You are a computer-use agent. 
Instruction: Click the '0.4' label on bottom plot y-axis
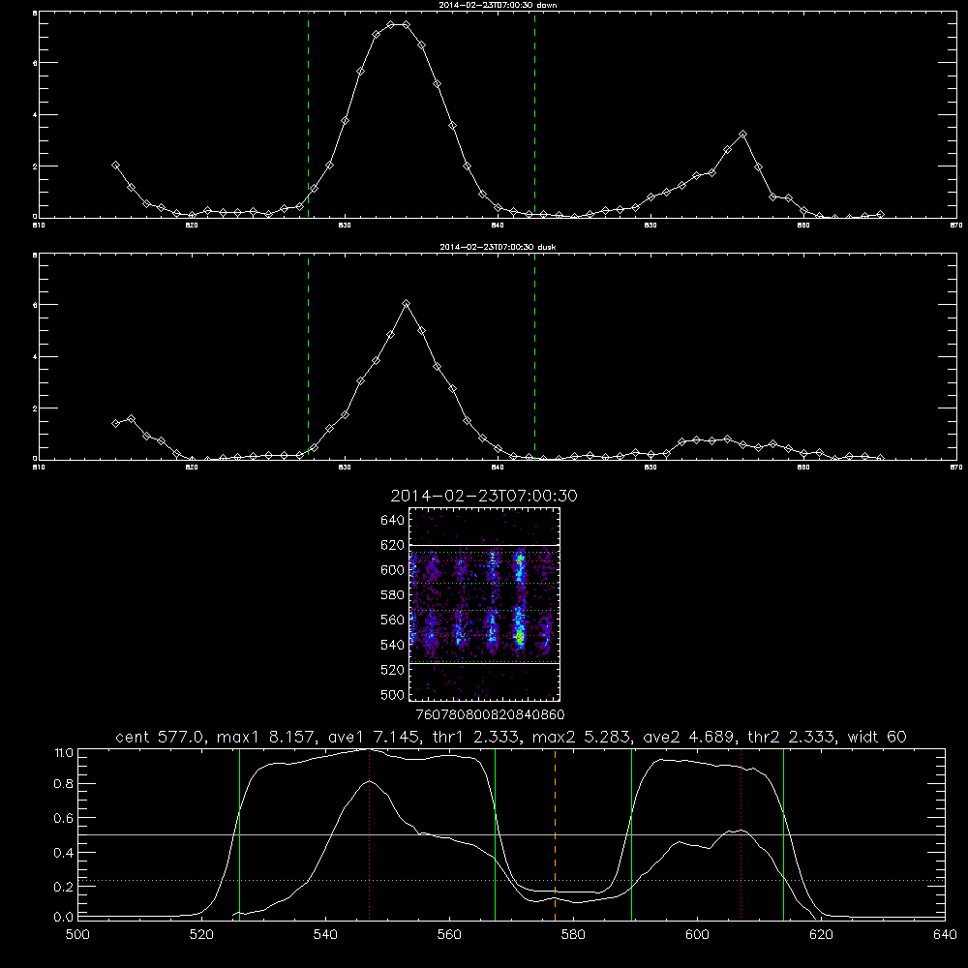click(64, 853)
